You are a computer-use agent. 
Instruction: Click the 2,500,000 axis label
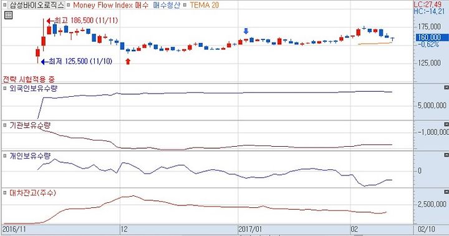coord(432,204)
